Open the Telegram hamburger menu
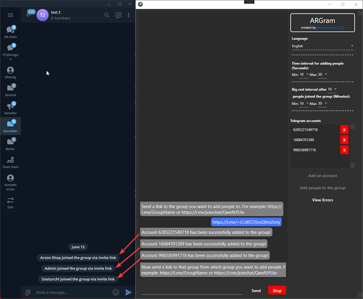Screen dimensions: 363x299 point(10,15)
